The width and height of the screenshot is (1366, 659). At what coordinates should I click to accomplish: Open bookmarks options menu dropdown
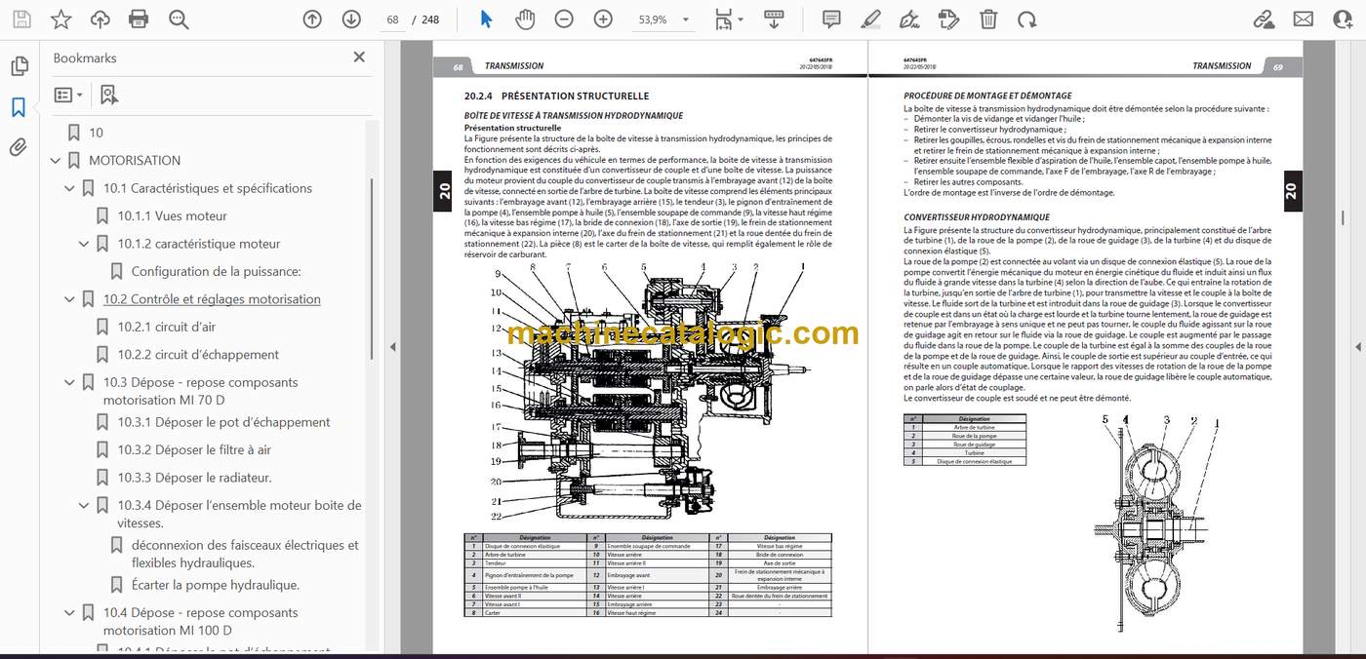click(68, 95)
